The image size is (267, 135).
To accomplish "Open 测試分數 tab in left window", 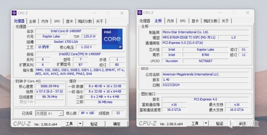I will (x=85, y=21).
